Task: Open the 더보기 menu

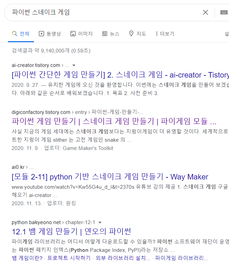Action: 165,34
